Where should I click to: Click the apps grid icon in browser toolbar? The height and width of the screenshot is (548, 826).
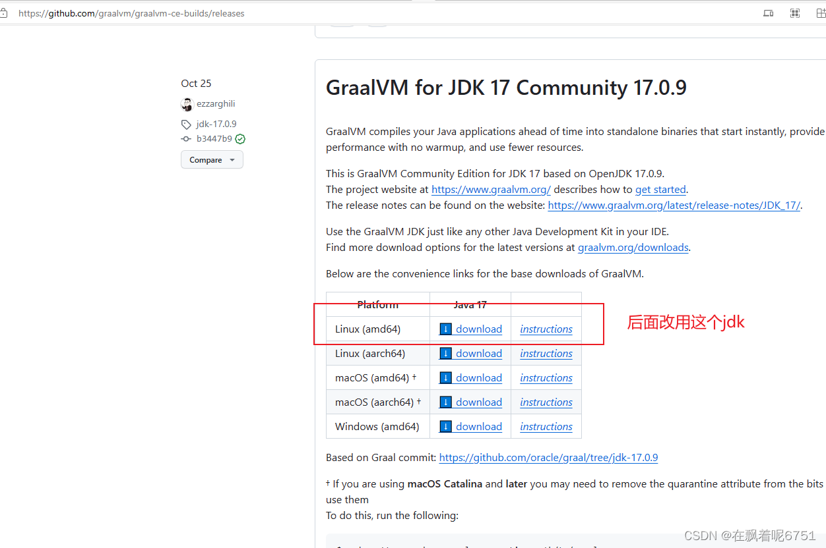pos(794,13)
